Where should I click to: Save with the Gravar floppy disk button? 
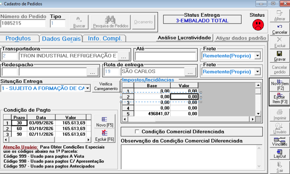[279, 56]
